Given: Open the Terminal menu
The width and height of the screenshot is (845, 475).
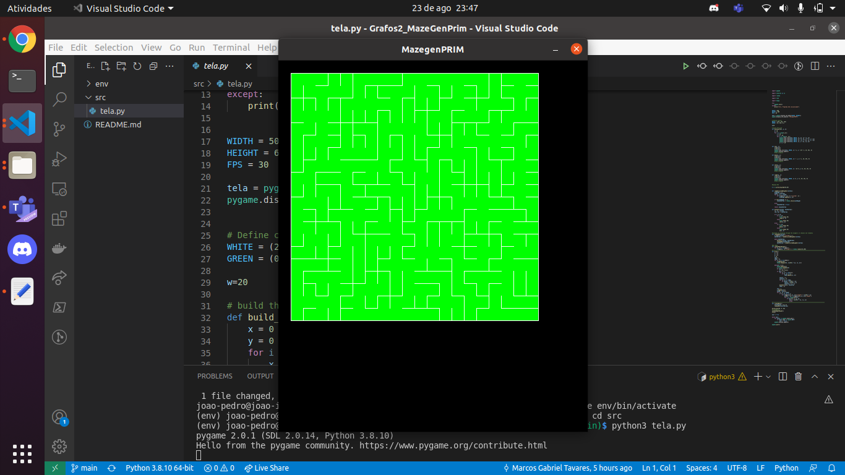Looking at the screenshot, I should [231, 48].
